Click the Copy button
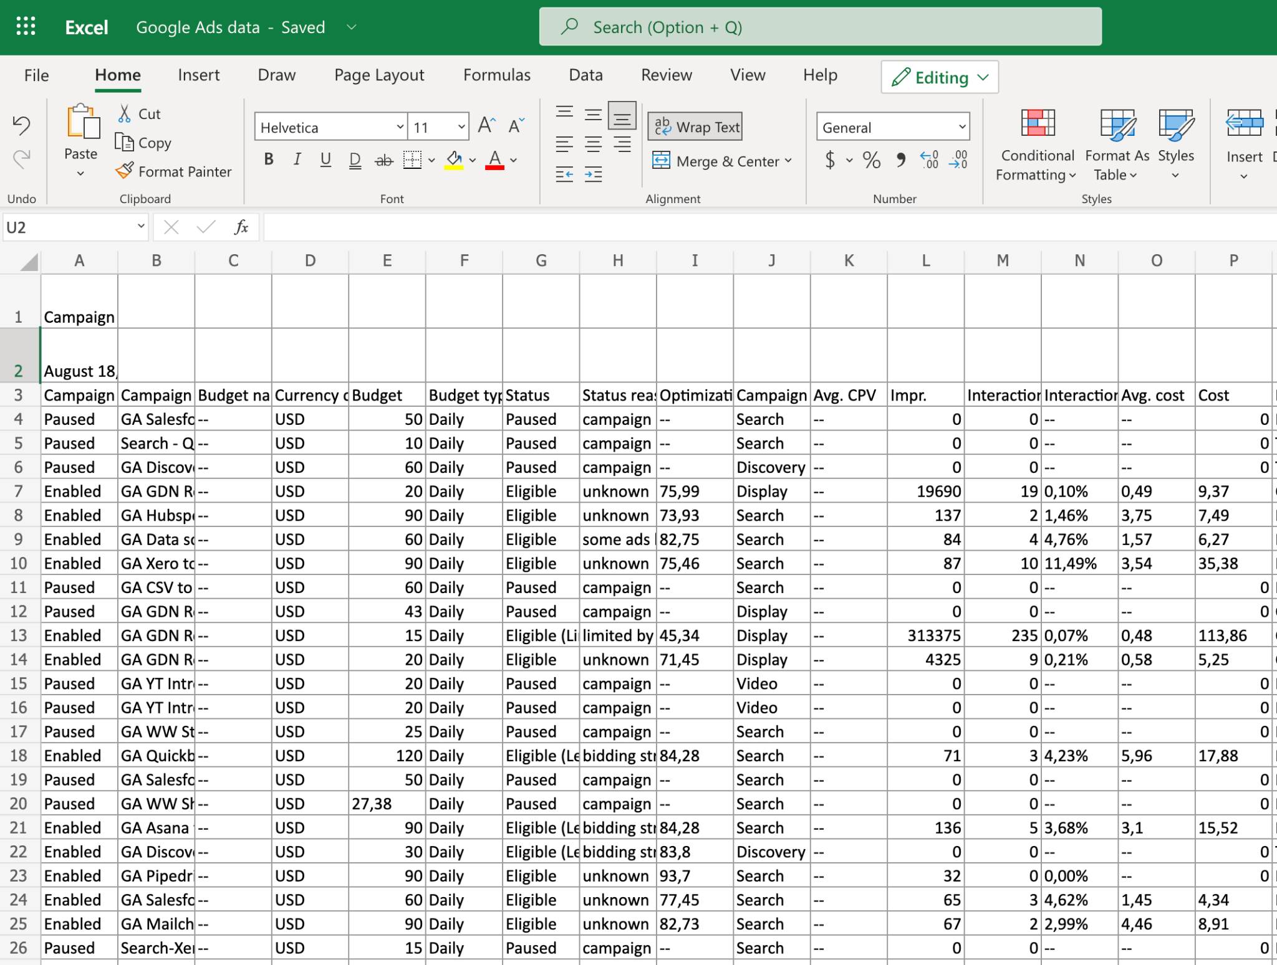The height and width of the screenshot is (965, 1277). [143, 143]
